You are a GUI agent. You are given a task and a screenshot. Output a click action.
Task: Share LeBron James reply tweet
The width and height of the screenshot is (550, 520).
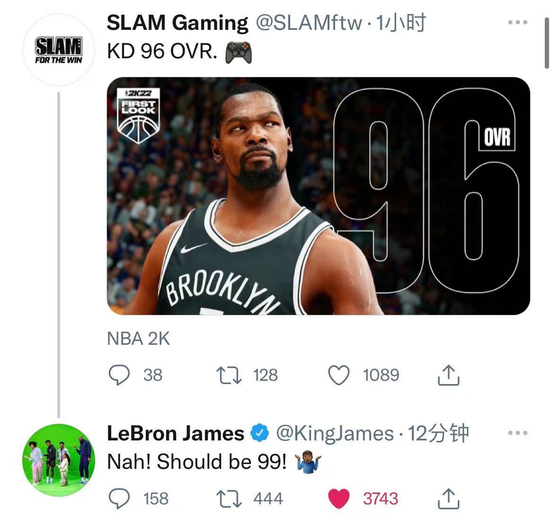pyautogui.click(x=448, y=498)
